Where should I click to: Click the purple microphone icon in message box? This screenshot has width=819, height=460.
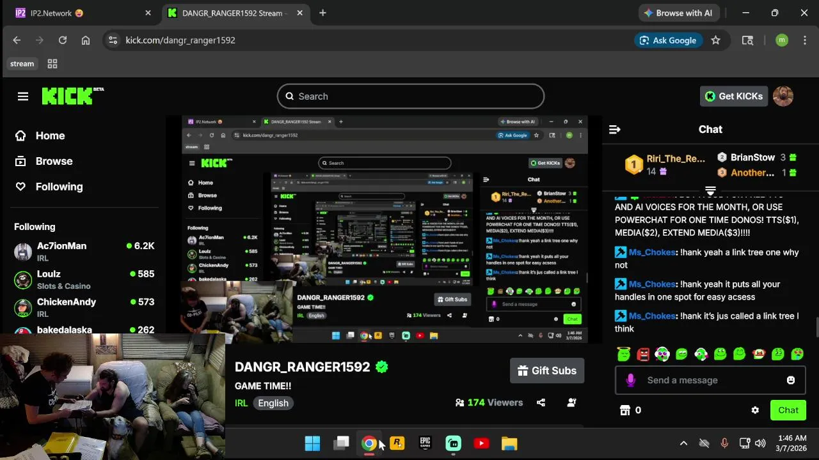(631, 380)
